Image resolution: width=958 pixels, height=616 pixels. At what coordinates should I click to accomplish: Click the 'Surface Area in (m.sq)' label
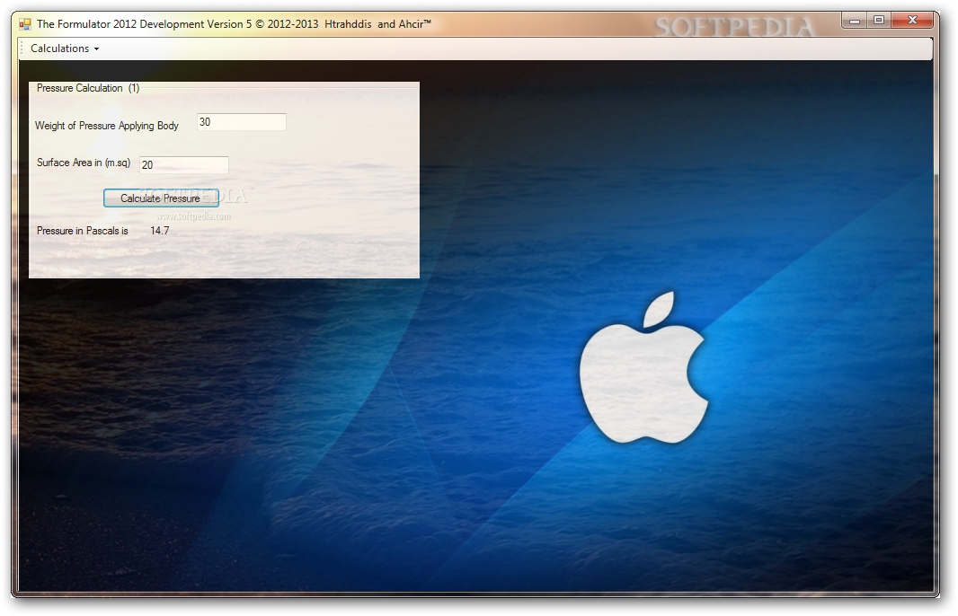84,163
